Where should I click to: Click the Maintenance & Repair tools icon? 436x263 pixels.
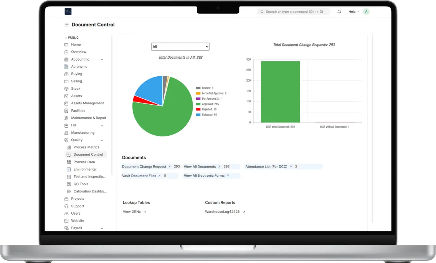click(66, 118)
